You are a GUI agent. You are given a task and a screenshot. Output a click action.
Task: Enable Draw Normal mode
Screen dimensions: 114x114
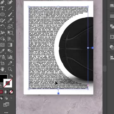[1, 98]
